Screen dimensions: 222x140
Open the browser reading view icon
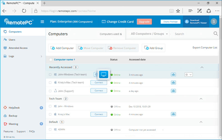point(171,11)
